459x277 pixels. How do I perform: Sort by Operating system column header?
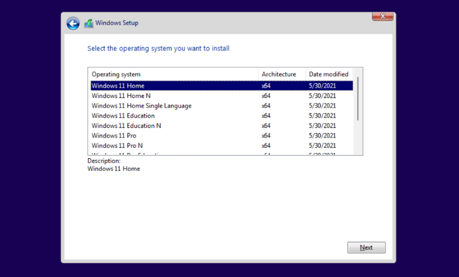pyautogui.click(x=173, y=74)
